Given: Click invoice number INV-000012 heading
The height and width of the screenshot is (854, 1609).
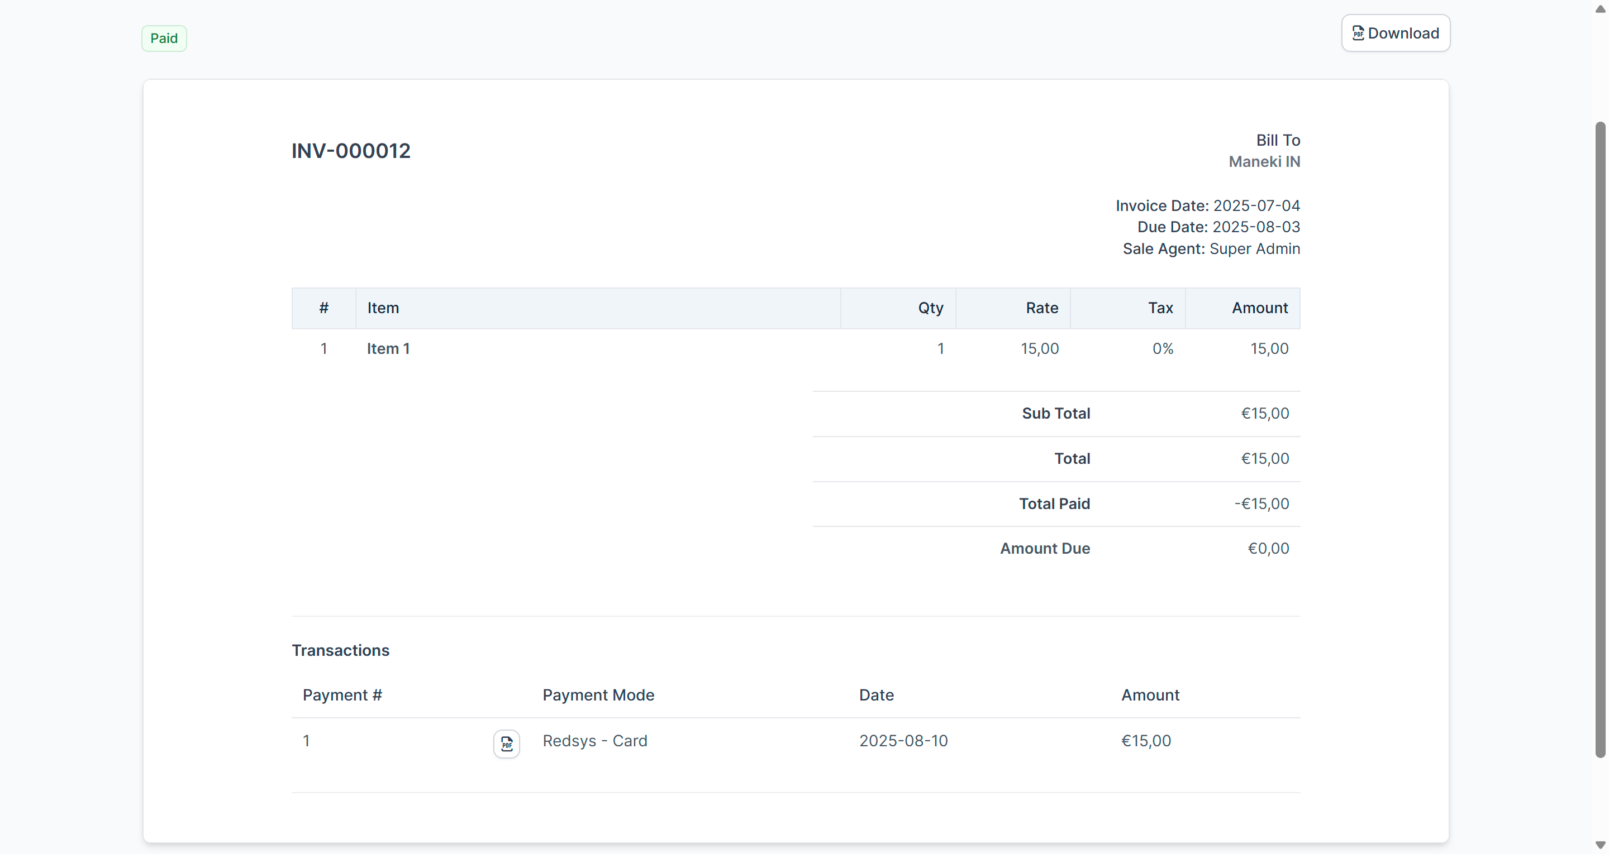Looking at the screenshot, I should (351, 151).
